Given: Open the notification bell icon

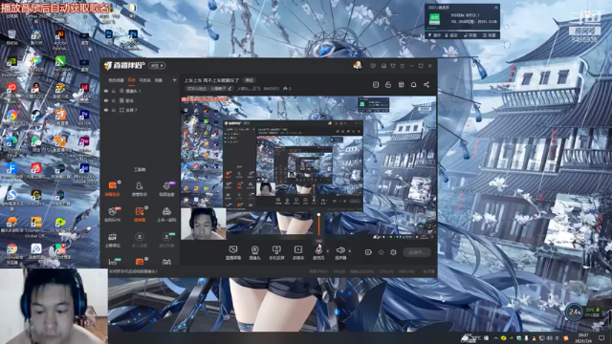Looking at the screenshot, I should [x=413, y=85].
